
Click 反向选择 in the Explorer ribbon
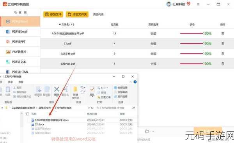(121, 97)
